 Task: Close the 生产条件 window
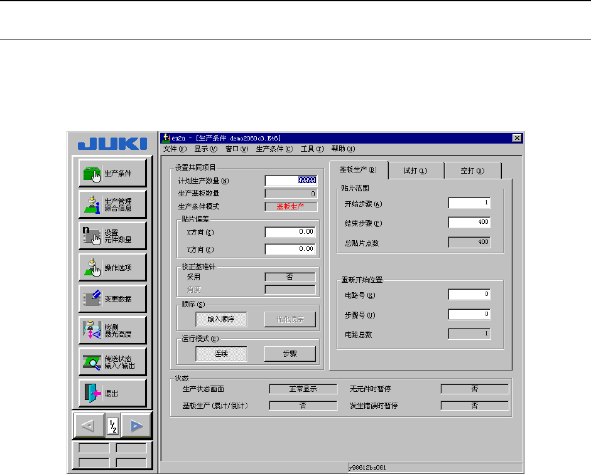pyautogui.click(x=517, y=138)
